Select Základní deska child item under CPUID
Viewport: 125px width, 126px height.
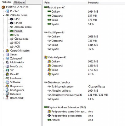pyautogui.click(x=23, y=27)
